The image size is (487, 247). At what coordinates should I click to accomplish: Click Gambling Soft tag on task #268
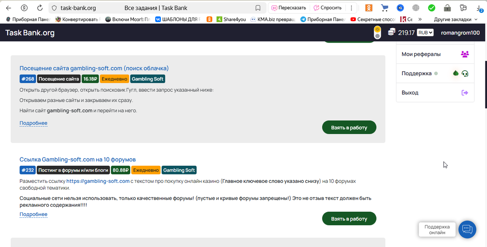(148, 79)
